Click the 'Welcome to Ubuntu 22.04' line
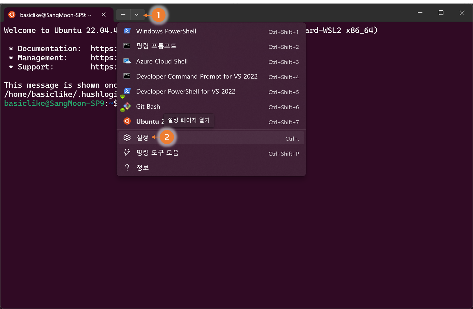The image size is (473, 309). 60,30
